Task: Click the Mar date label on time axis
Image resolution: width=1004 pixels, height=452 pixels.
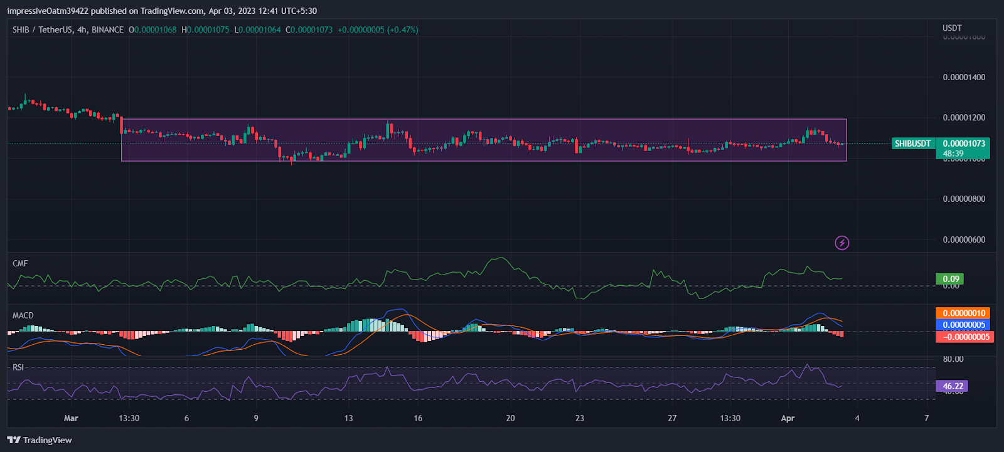Action: click(71, 418)
